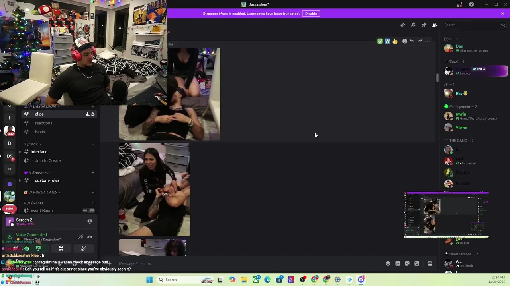The image size is (510, 286).
Task: Open the second clips image attachment
Action: (154, 190)
